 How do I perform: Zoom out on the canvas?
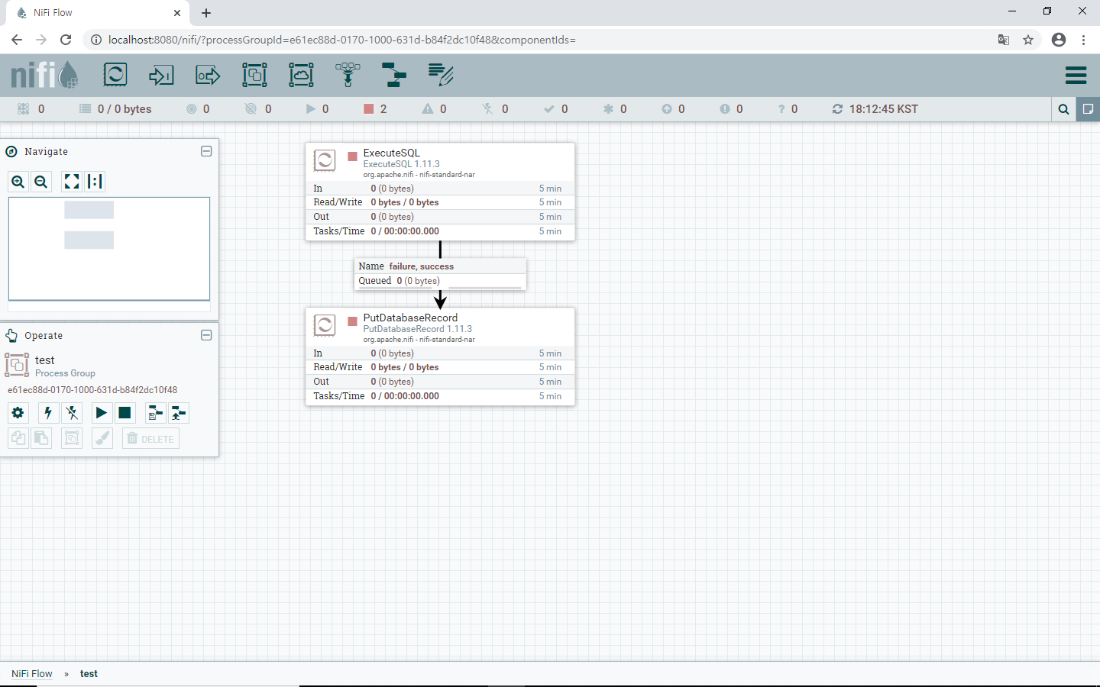pos(41,182)
